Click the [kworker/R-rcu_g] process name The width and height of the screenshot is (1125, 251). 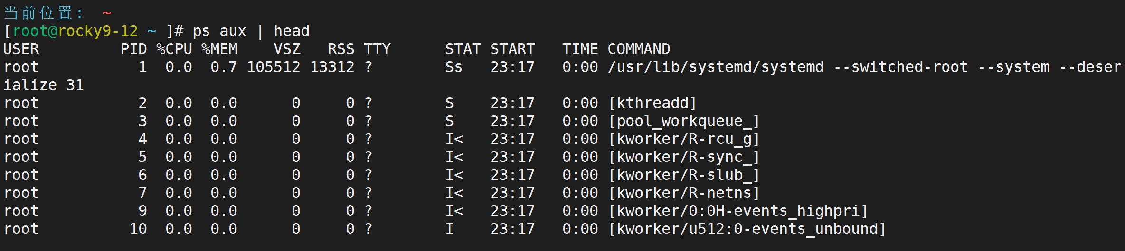pos(684,139)
